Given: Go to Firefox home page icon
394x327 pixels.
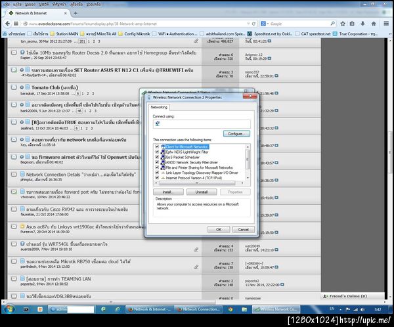Looking at the screenshot, I should pos(374,24).
